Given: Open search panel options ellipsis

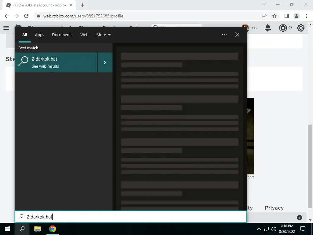Looking at the screenshot, I should (x=224, y=35).
